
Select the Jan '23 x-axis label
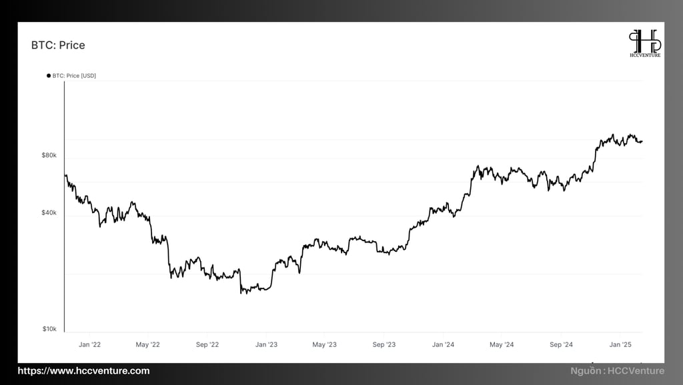point(266,344)
